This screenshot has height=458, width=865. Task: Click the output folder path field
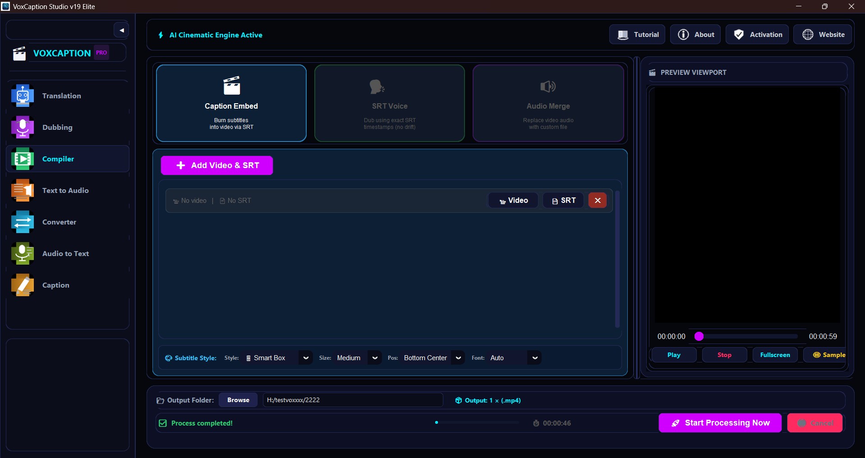[353, 400]
